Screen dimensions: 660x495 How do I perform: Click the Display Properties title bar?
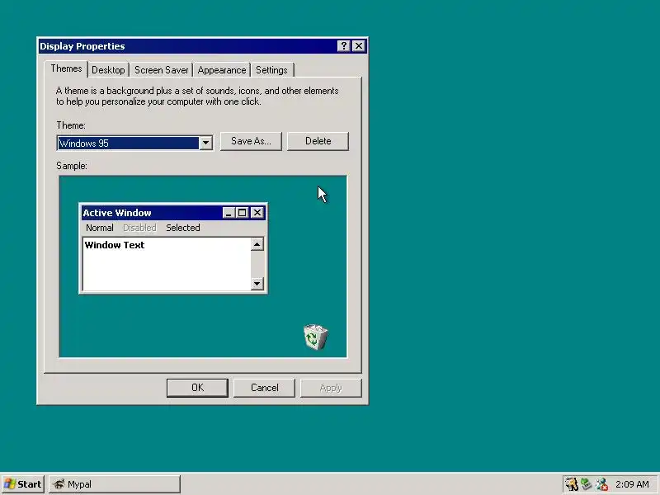pos(202,46)
